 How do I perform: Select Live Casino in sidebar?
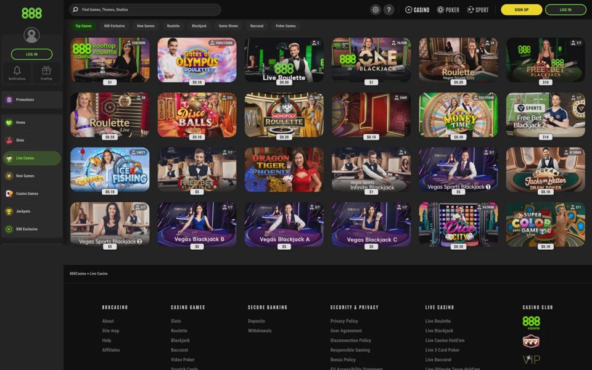click(31, 158)
